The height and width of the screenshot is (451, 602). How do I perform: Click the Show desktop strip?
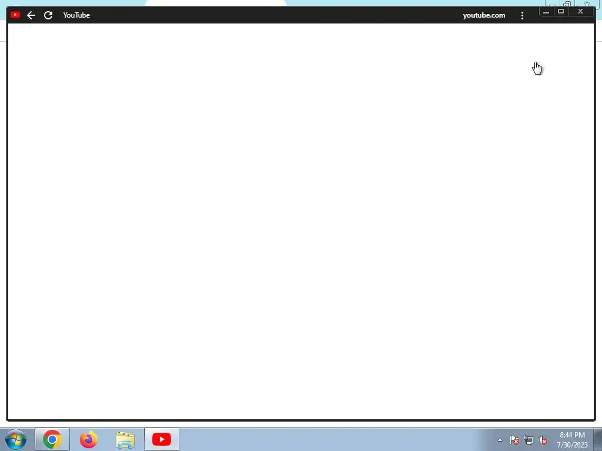[598, 439]
